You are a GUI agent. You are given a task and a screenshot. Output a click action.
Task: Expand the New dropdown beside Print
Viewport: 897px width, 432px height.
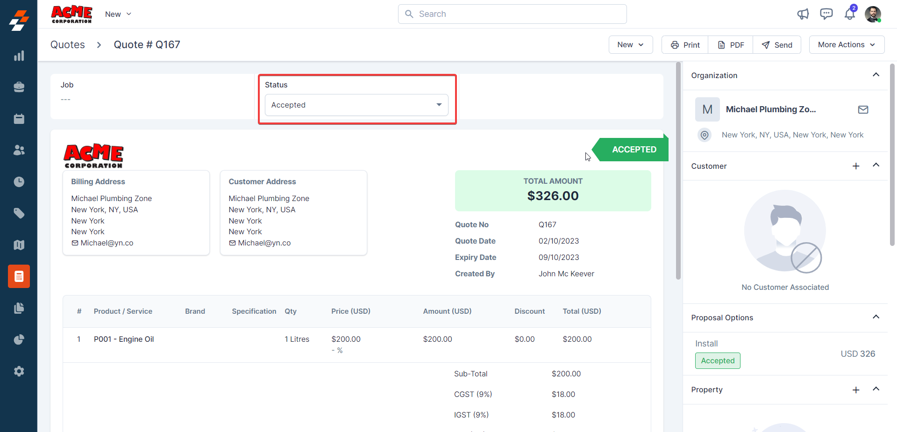click(630, 45)
